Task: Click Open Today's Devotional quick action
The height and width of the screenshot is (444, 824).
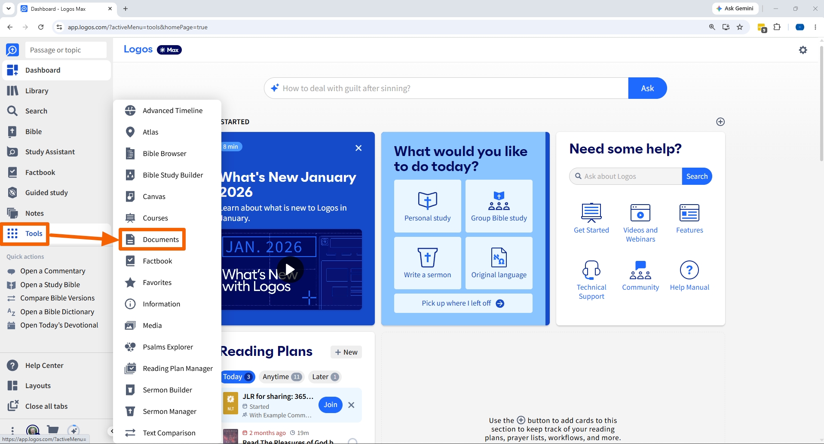Action: click(x=53, y=325)
